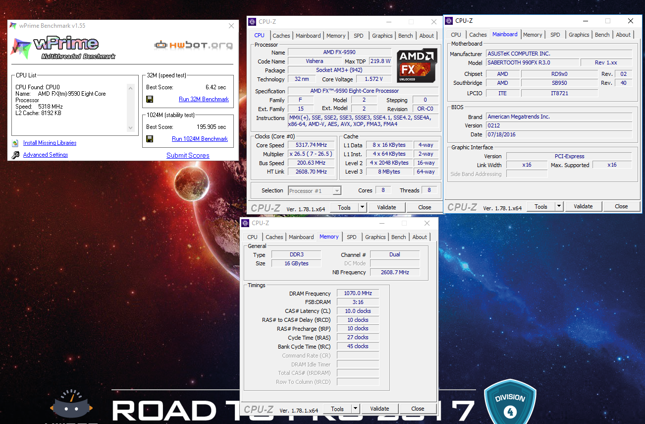Click the BIOS Date 07/18/2016
This screenshot has width=645, height=424.
click(559, 135)
